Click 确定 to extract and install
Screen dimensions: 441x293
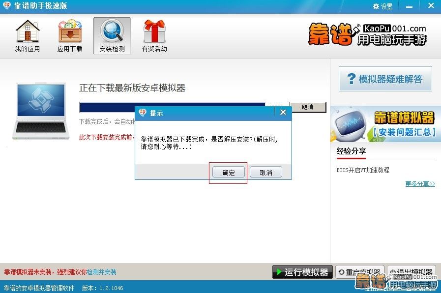(x=229, y=173)
